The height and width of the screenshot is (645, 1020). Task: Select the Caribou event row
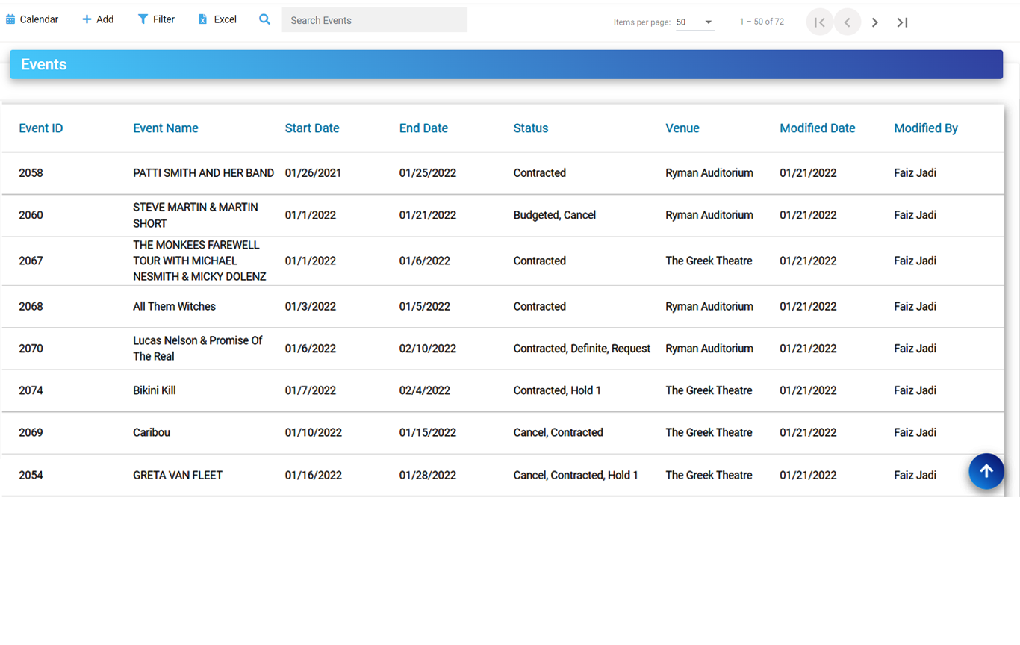coord(299,432)
